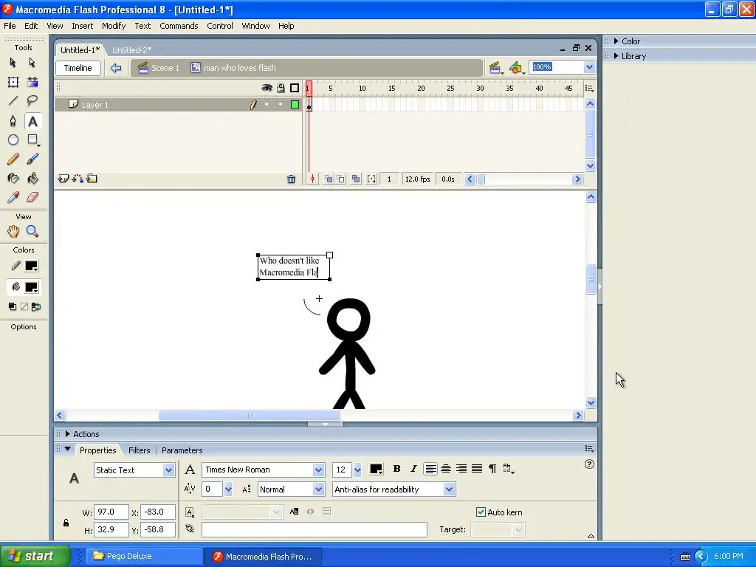This screenshot has width=756, height=567.
Task: Click the Properties panel help icon
Action: [x=589, y=464]
